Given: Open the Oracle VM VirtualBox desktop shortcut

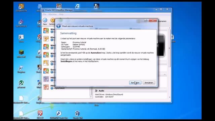Looking at the screenshot, I should (78, 115).
